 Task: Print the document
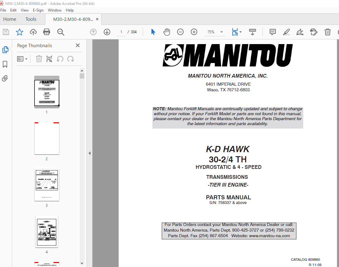[x=47, y=32]
